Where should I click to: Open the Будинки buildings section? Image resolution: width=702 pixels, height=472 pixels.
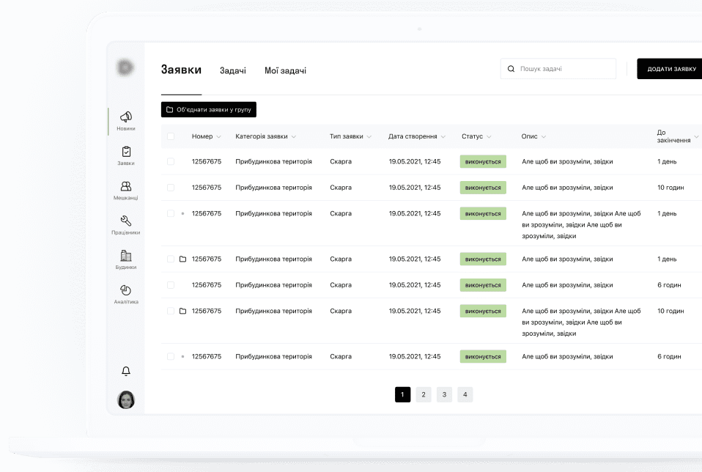(126, 259)
